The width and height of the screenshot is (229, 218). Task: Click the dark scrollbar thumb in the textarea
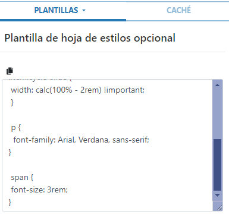tap(217, 165)
